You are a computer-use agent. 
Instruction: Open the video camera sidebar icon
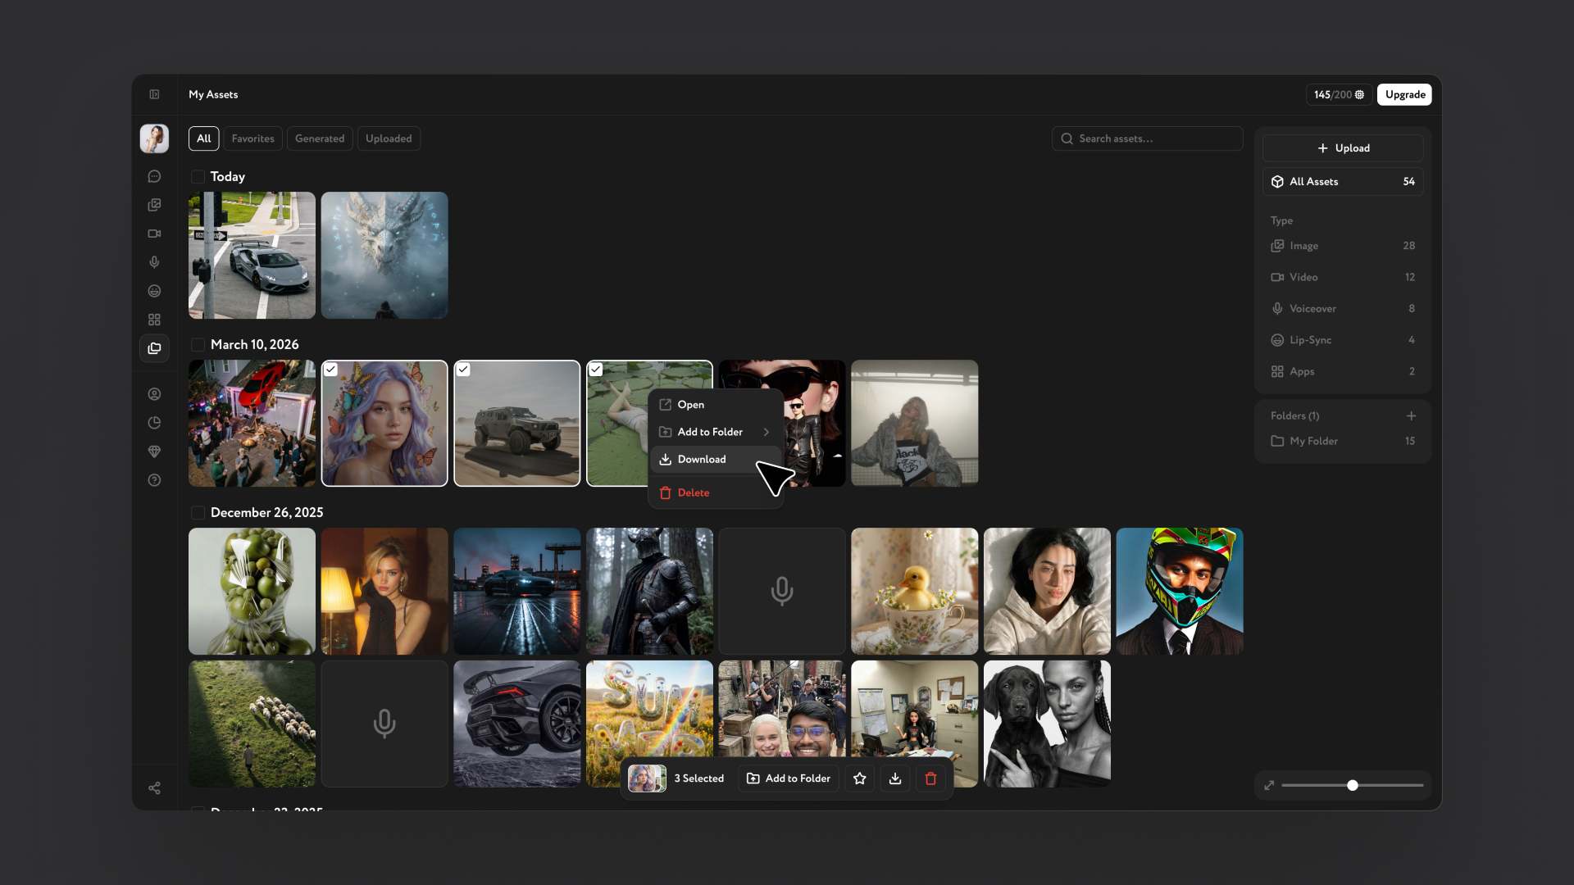click(x=154, y=234)
